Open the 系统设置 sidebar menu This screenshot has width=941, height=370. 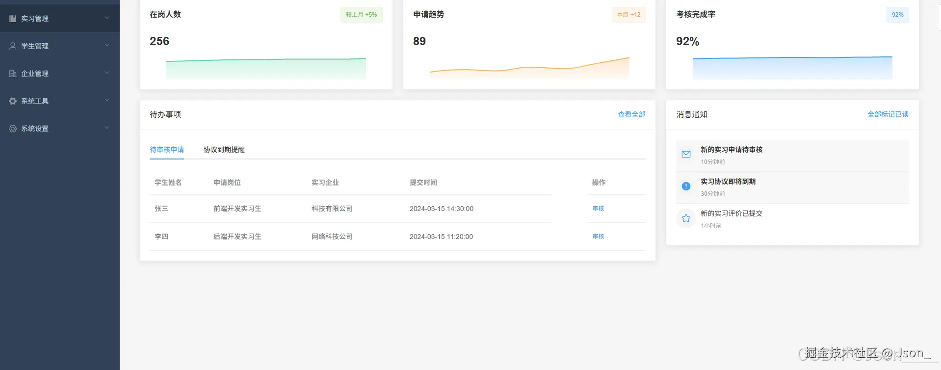click(x=60, y=129)
